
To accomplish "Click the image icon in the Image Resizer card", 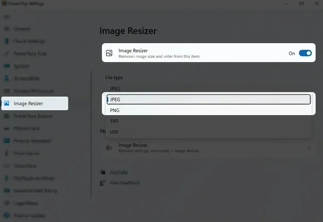I will click(109, 53).
